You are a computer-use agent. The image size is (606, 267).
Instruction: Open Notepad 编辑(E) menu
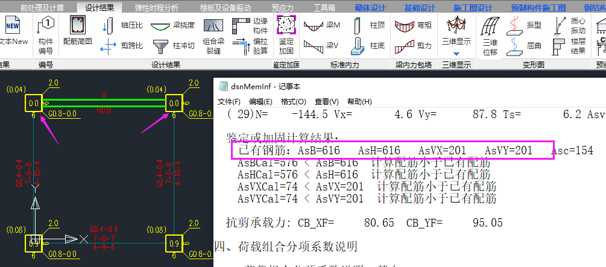click(260, 102)
